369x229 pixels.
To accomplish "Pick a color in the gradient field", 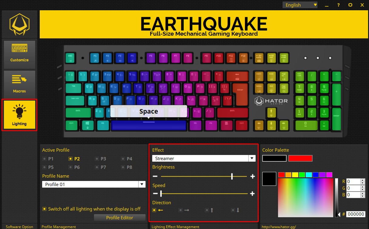I will pyautogui.click(x=305, y=198).
